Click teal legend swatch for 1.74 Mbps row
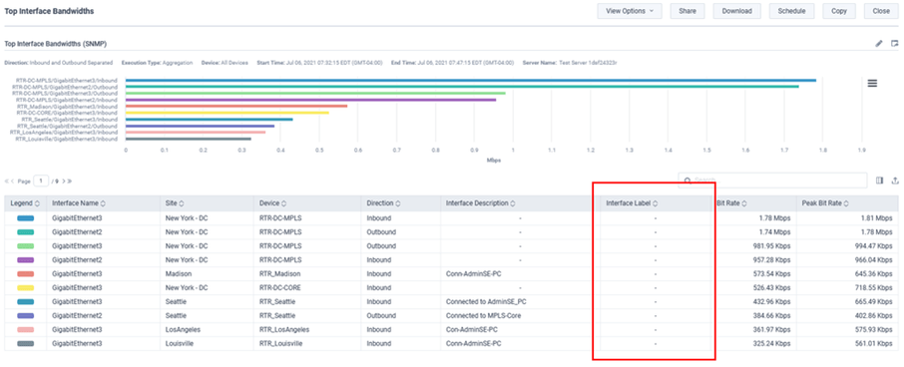 click(25, 232)
